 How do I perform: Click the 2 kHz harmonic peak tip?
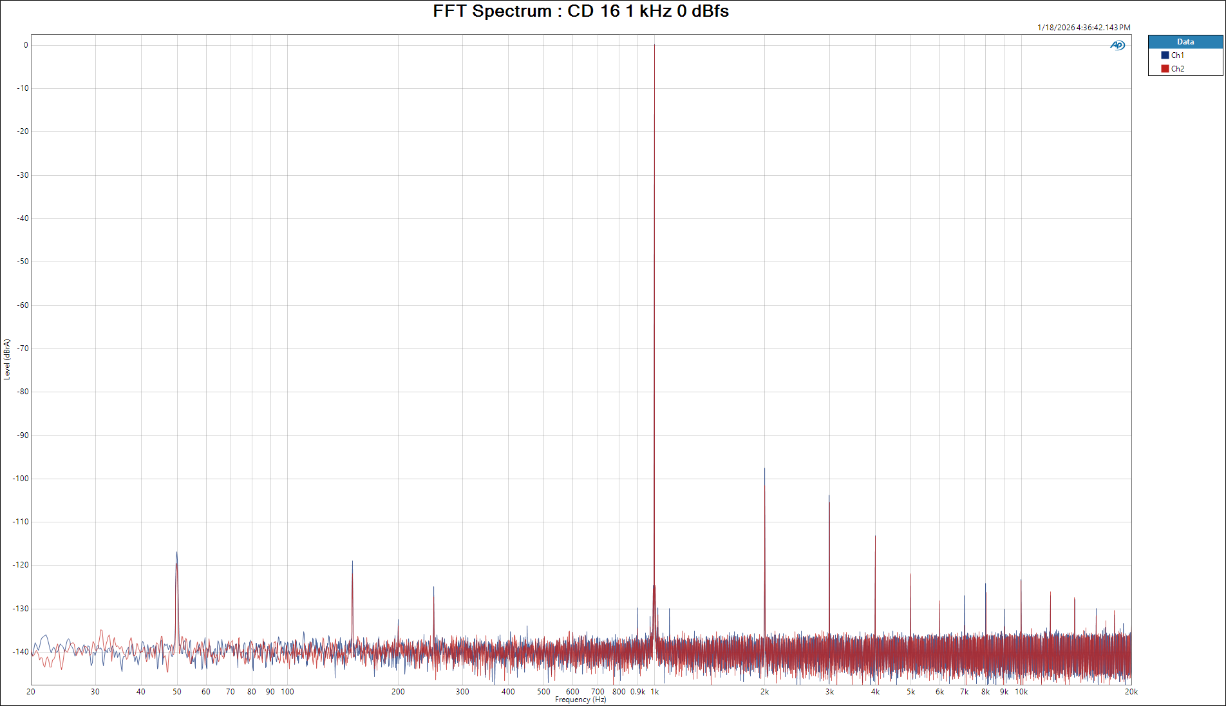click(x=764, y=469)
